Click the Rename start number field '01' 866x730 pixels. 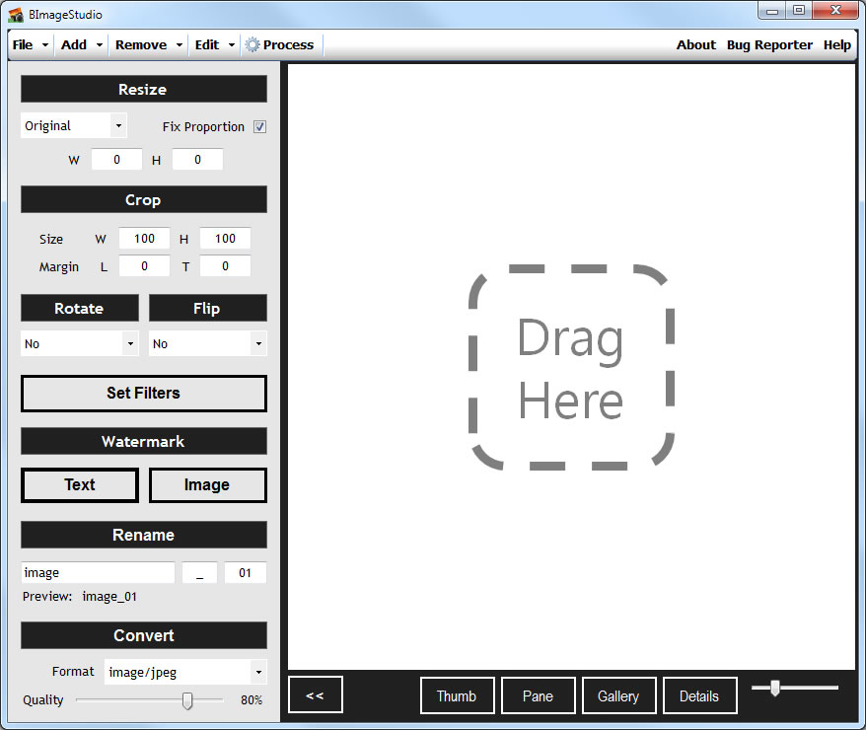tap(246, 572)
